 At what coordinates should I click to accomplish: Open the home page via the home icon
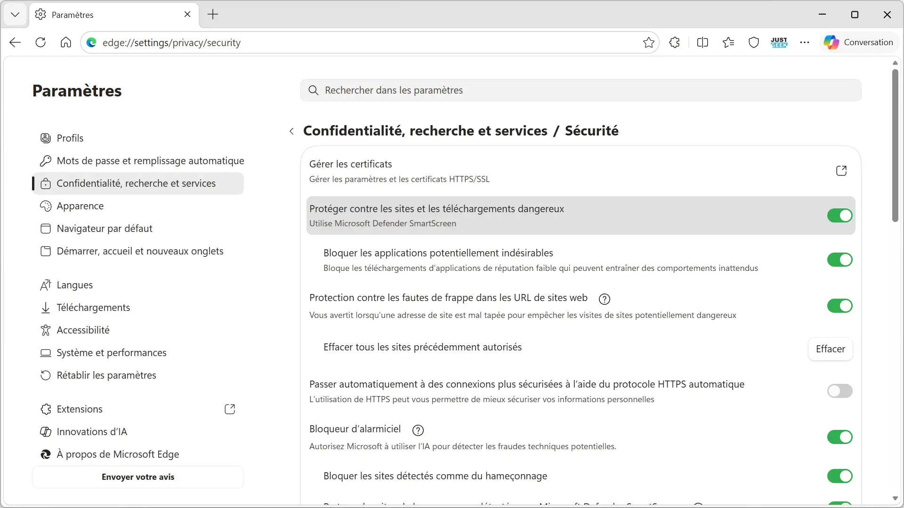66,42
